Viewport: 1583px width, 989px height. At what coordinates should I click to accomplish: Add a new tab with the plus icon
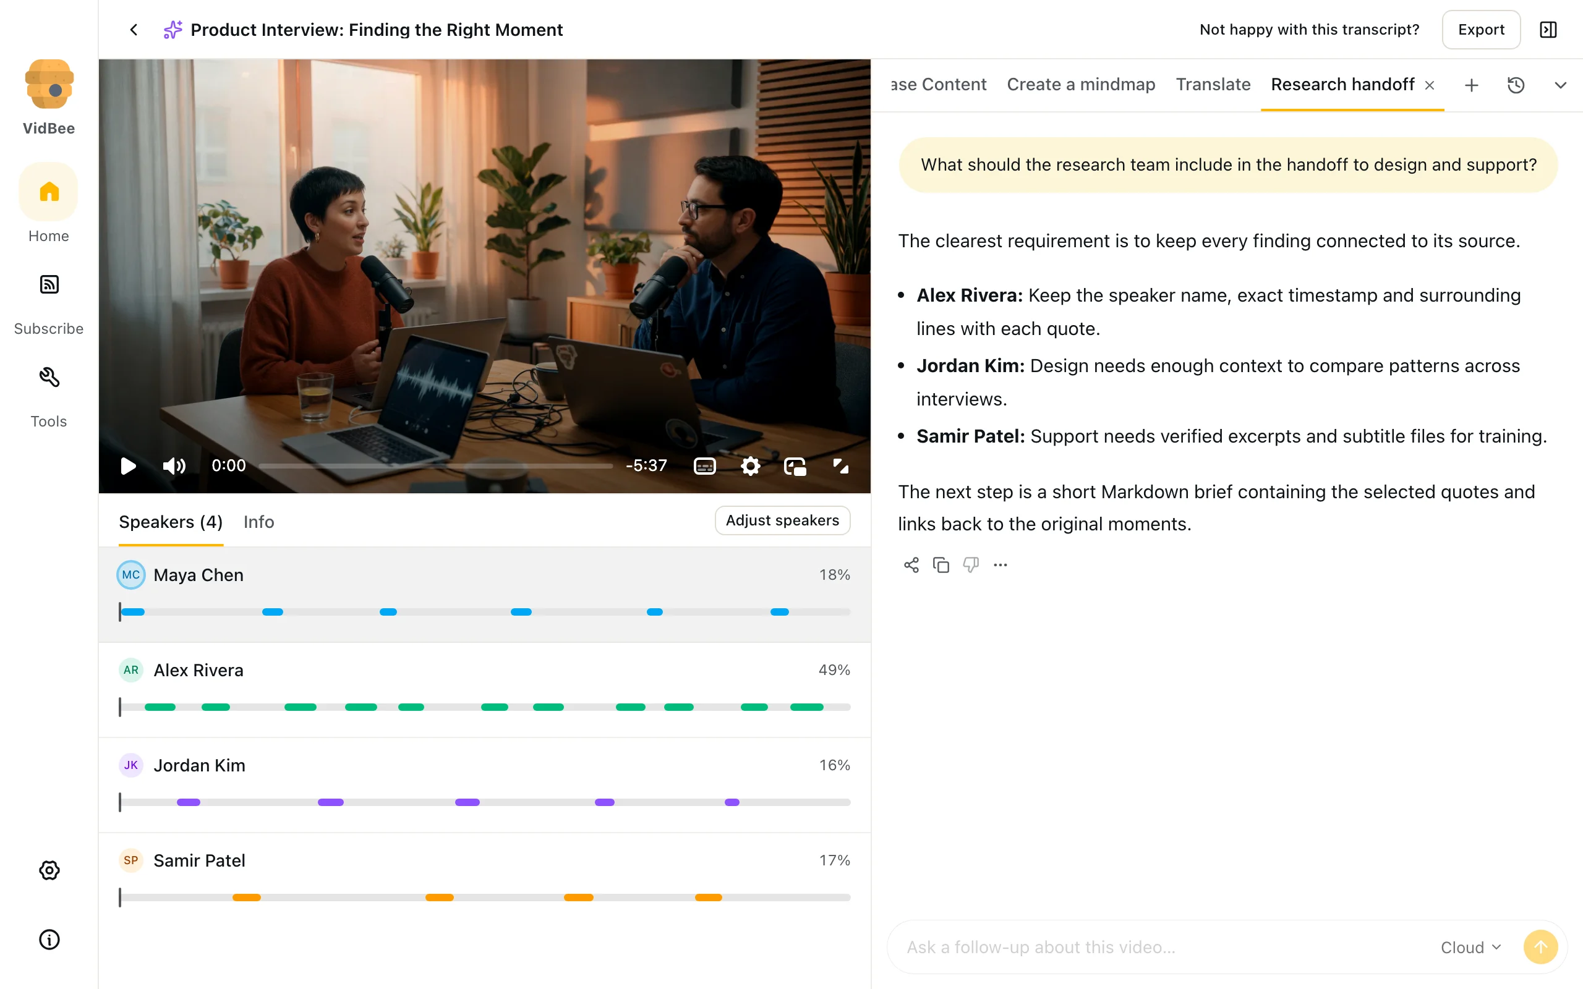coord(1471,85)
